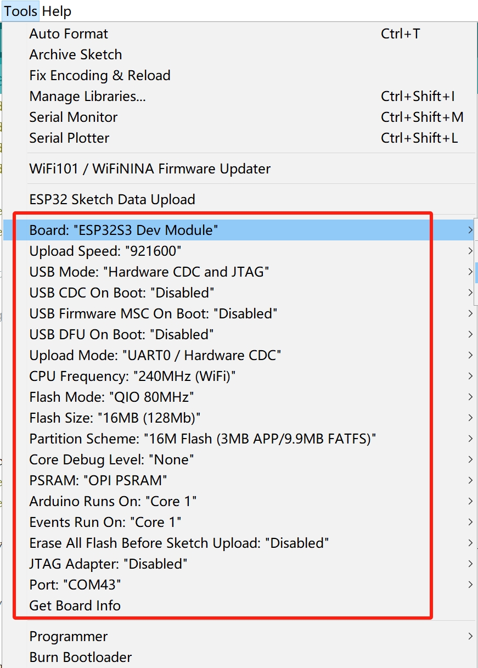The height and width of the screenshot is (668, 478).
Task: Expand the Board submenu arrow
Action: pos(470,231)
